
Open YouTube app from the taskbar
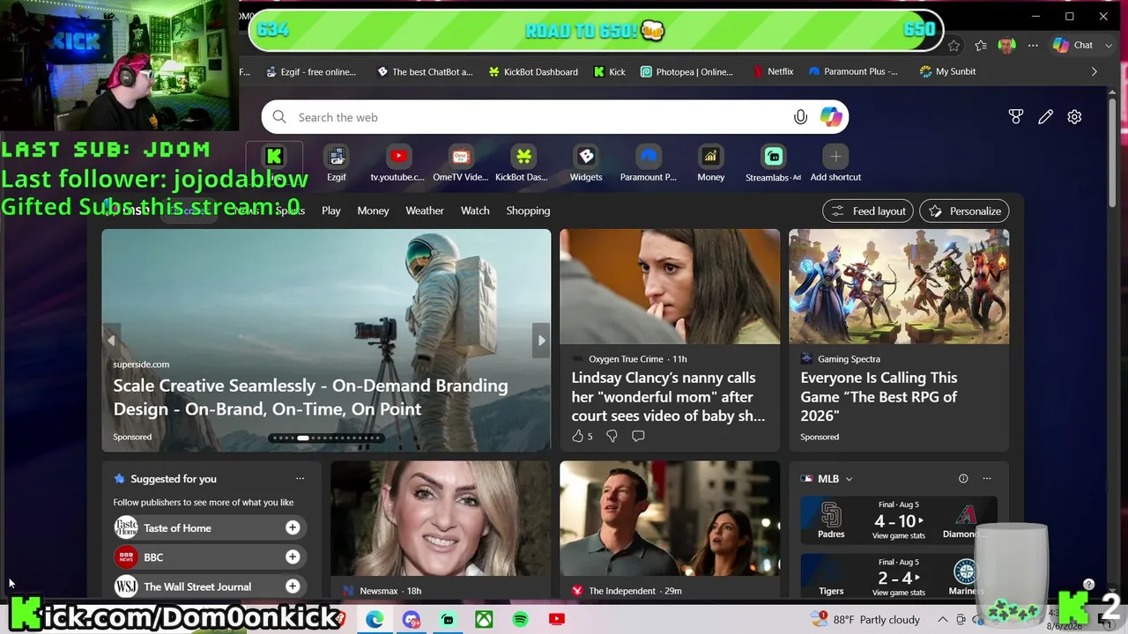click(x=556, y=619)
